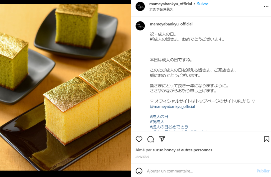Screen dimensions: 271x177
Task: Open the #成人の日 hashtag
Action: coord(159,117)
